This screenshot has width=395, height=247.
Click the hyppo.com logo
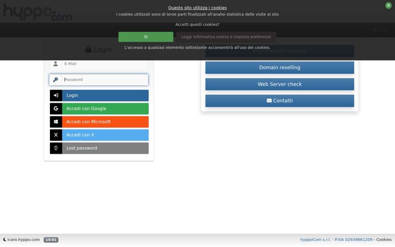point(37,12)
